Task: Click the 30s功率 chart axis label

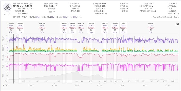Action: click(3, 48)
